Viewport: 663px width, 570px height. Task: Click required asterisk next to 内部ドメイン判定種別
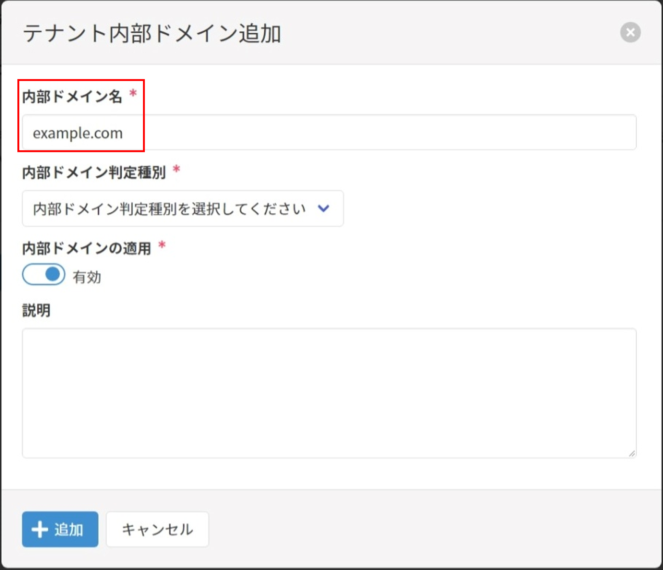(176, 169)
